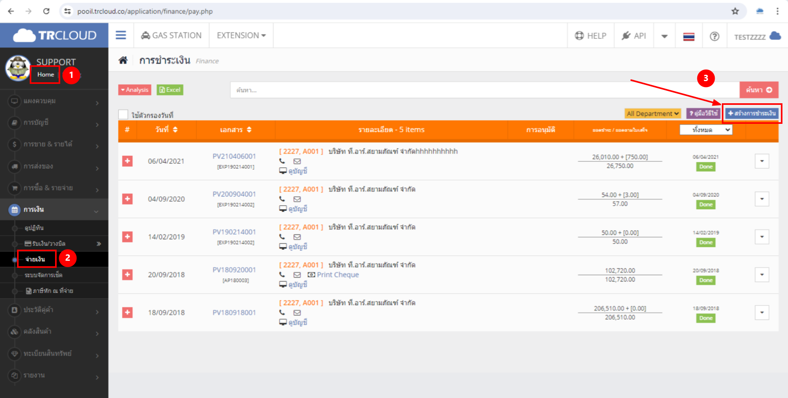
Task: Expand แผงควบคุม sidebar menu
Action: click(54, 101)
